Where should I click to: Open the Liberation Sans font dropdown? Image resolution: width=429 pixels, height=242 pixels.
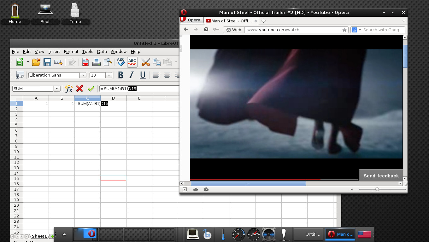[83, 75]
